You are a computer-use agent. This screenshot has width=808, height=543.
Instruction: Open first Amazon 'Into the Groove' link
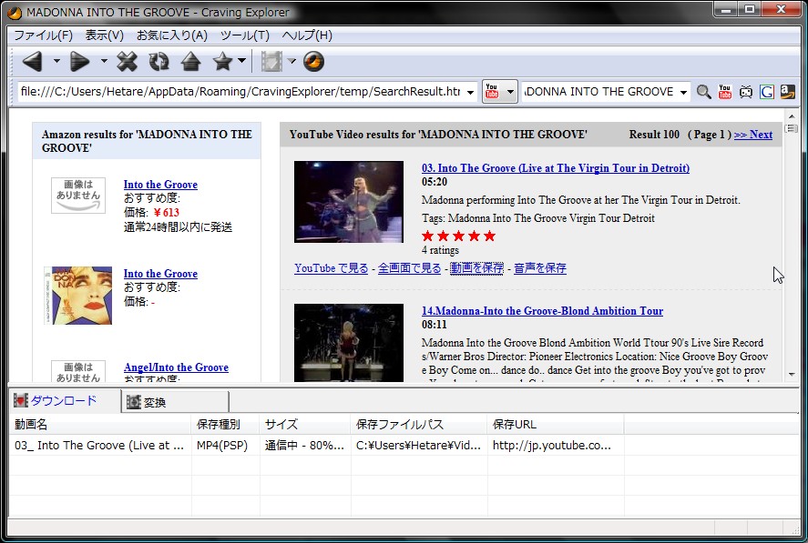point(160,185)
